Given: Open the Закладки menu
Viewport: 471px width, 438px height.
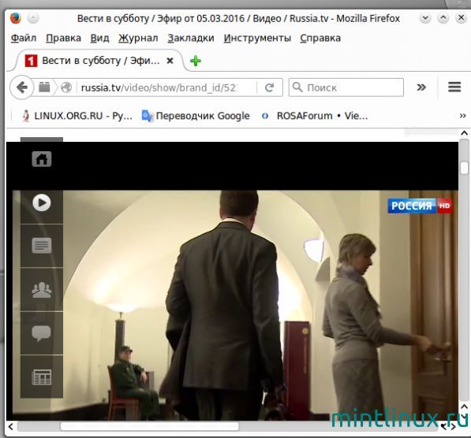Looking at the screenshot, I should tap(191, 39).
